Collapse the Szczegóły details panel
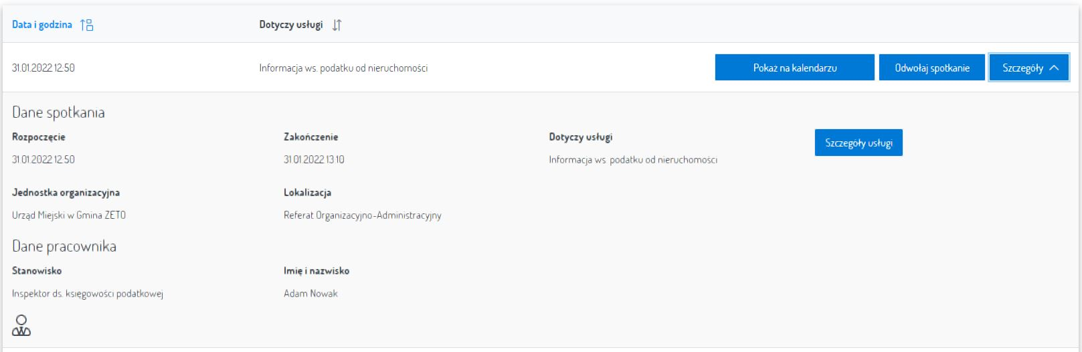This screenshot has height=352, width=1082. (1028, 68)
